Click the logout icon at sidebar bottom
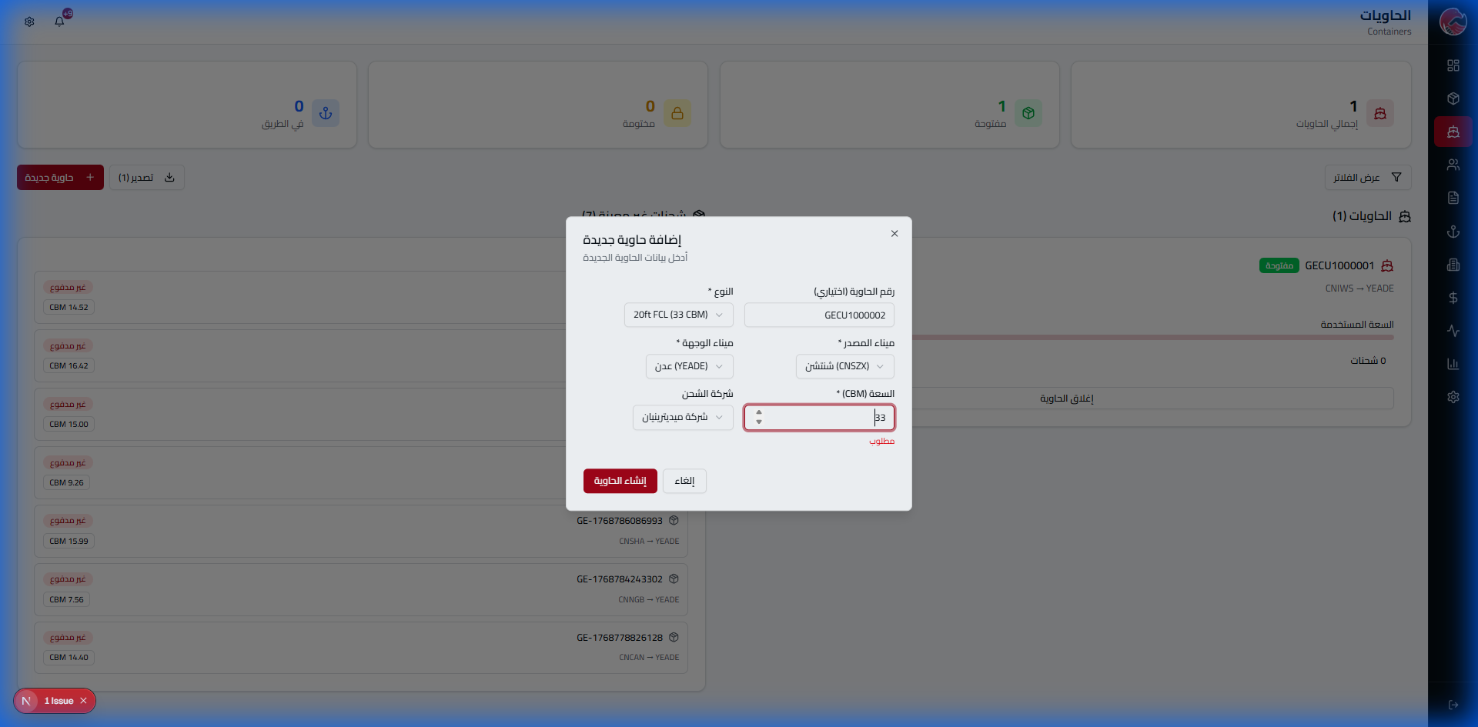 click(1453, 705)
